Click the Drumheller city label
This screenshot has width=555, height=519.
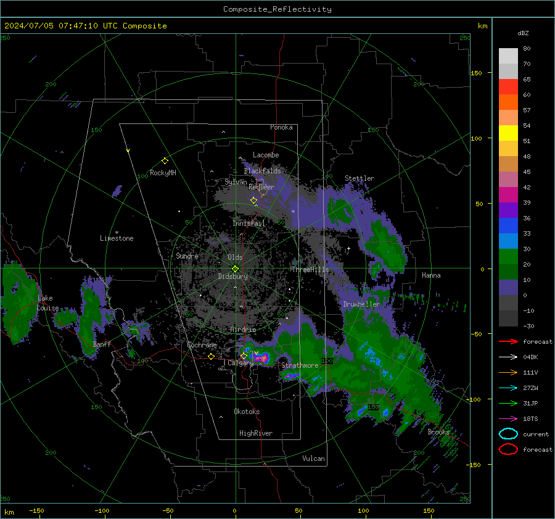click(x=361, y=304)
